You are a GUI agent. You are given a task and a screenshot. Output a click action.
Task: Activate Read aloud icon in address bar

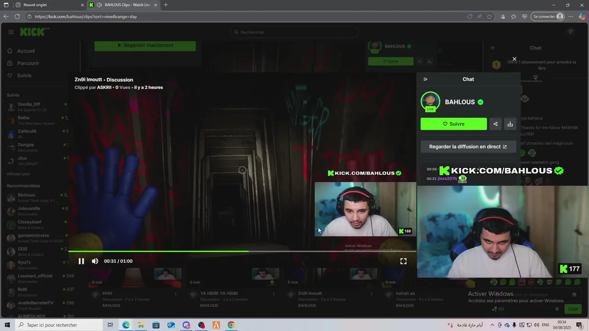click(479, 17)
